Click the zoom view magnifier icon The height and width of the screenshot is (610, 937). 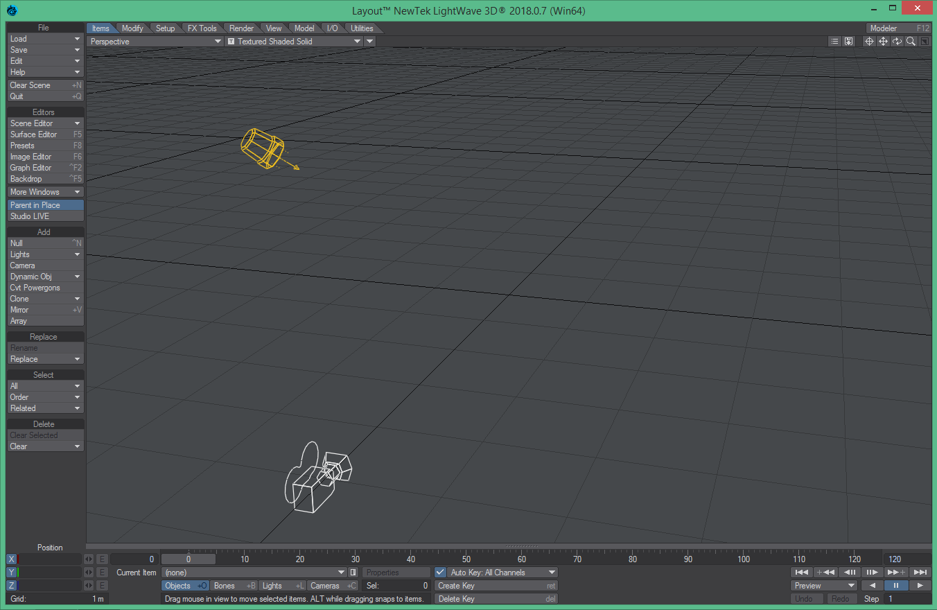coord(911,42)
